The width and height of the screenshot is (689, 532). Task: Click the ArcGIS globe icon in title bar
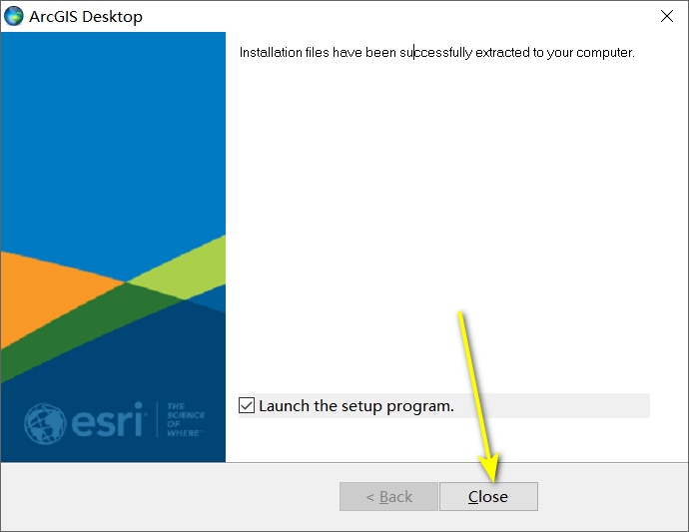tap(14, 16)
